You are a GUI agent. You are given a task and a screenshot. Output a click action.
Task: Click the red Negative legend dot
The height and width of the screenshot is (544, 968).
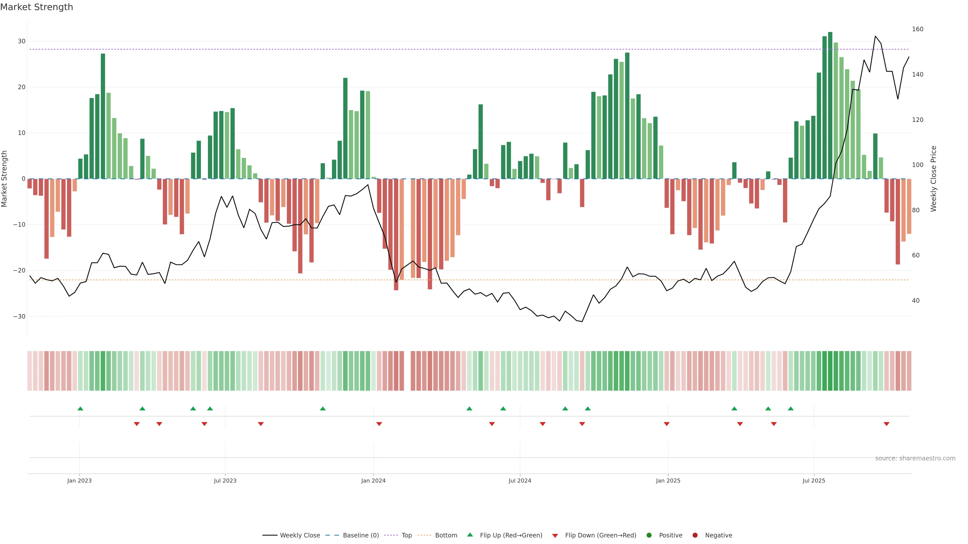[695, 535]
